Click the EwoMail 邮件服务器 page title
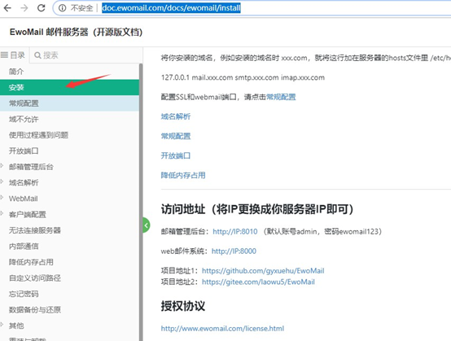 77,32
